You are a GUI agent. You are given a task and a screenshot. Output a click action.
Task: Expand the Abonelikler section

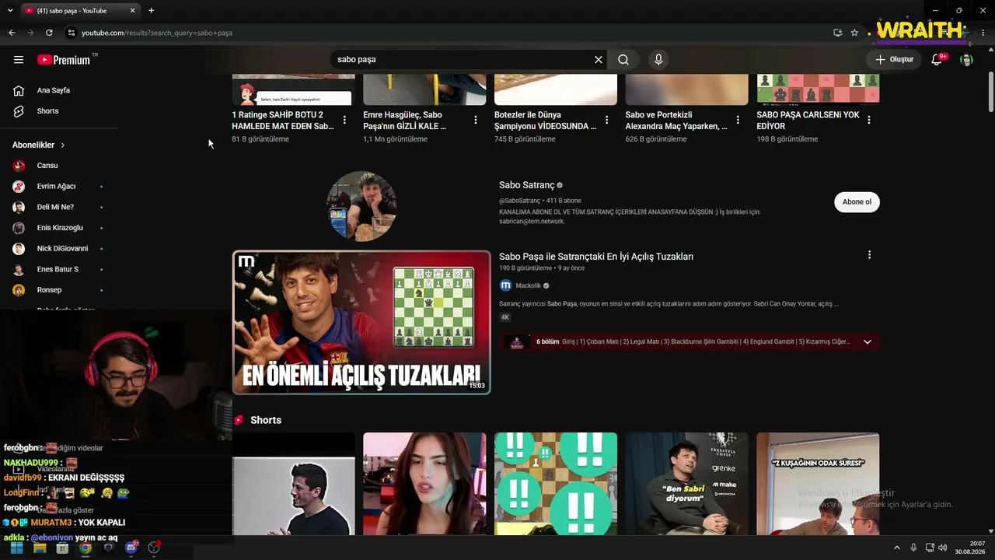[x=39, y=145]
